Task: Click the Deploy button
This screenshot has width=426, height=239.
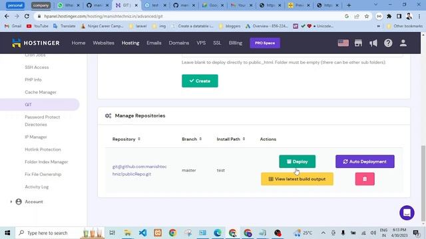Action: click(x=298, y=161)
